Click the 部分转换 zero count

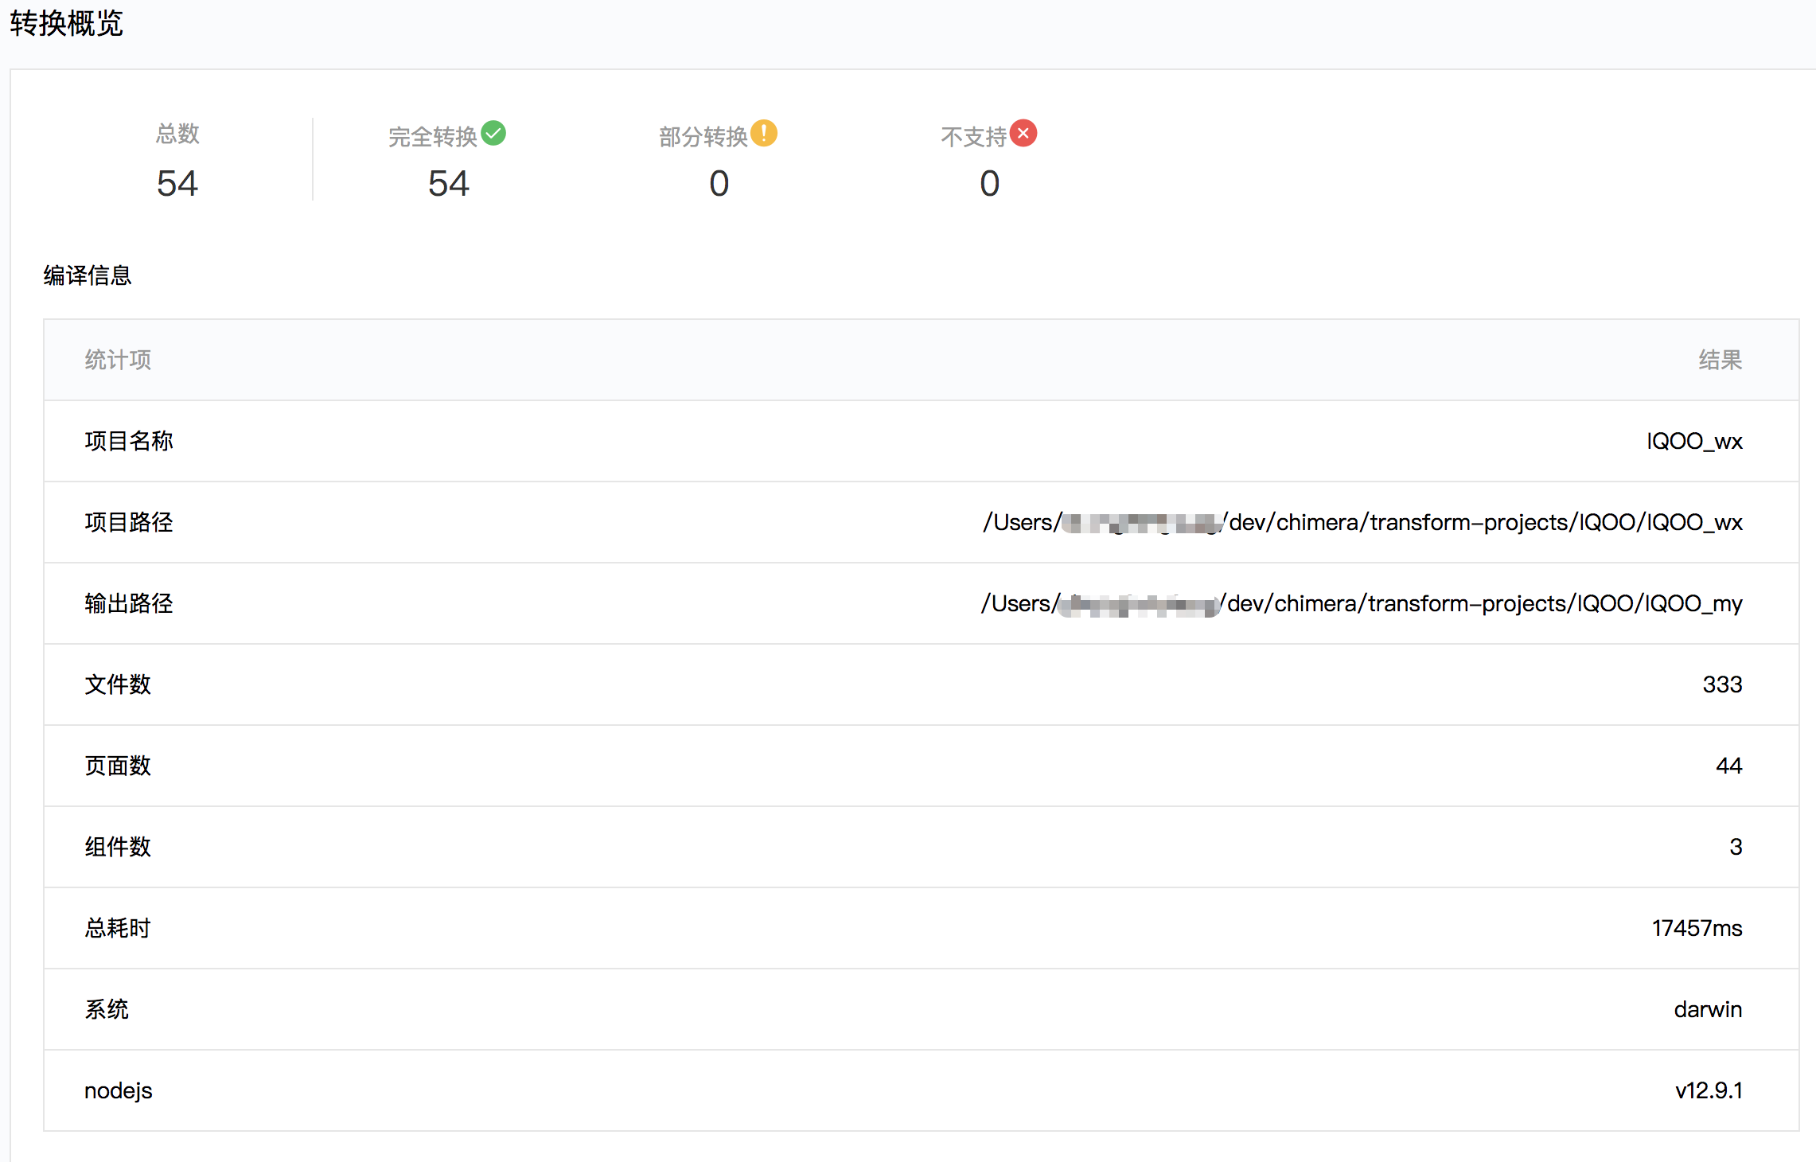(x=719, y=184)
